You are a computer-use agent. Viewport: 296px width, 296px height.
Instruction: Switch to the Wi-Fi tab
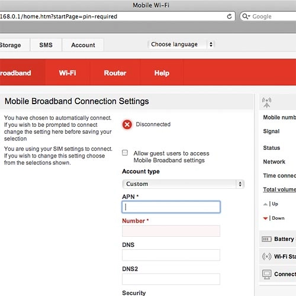coord(67,73)
